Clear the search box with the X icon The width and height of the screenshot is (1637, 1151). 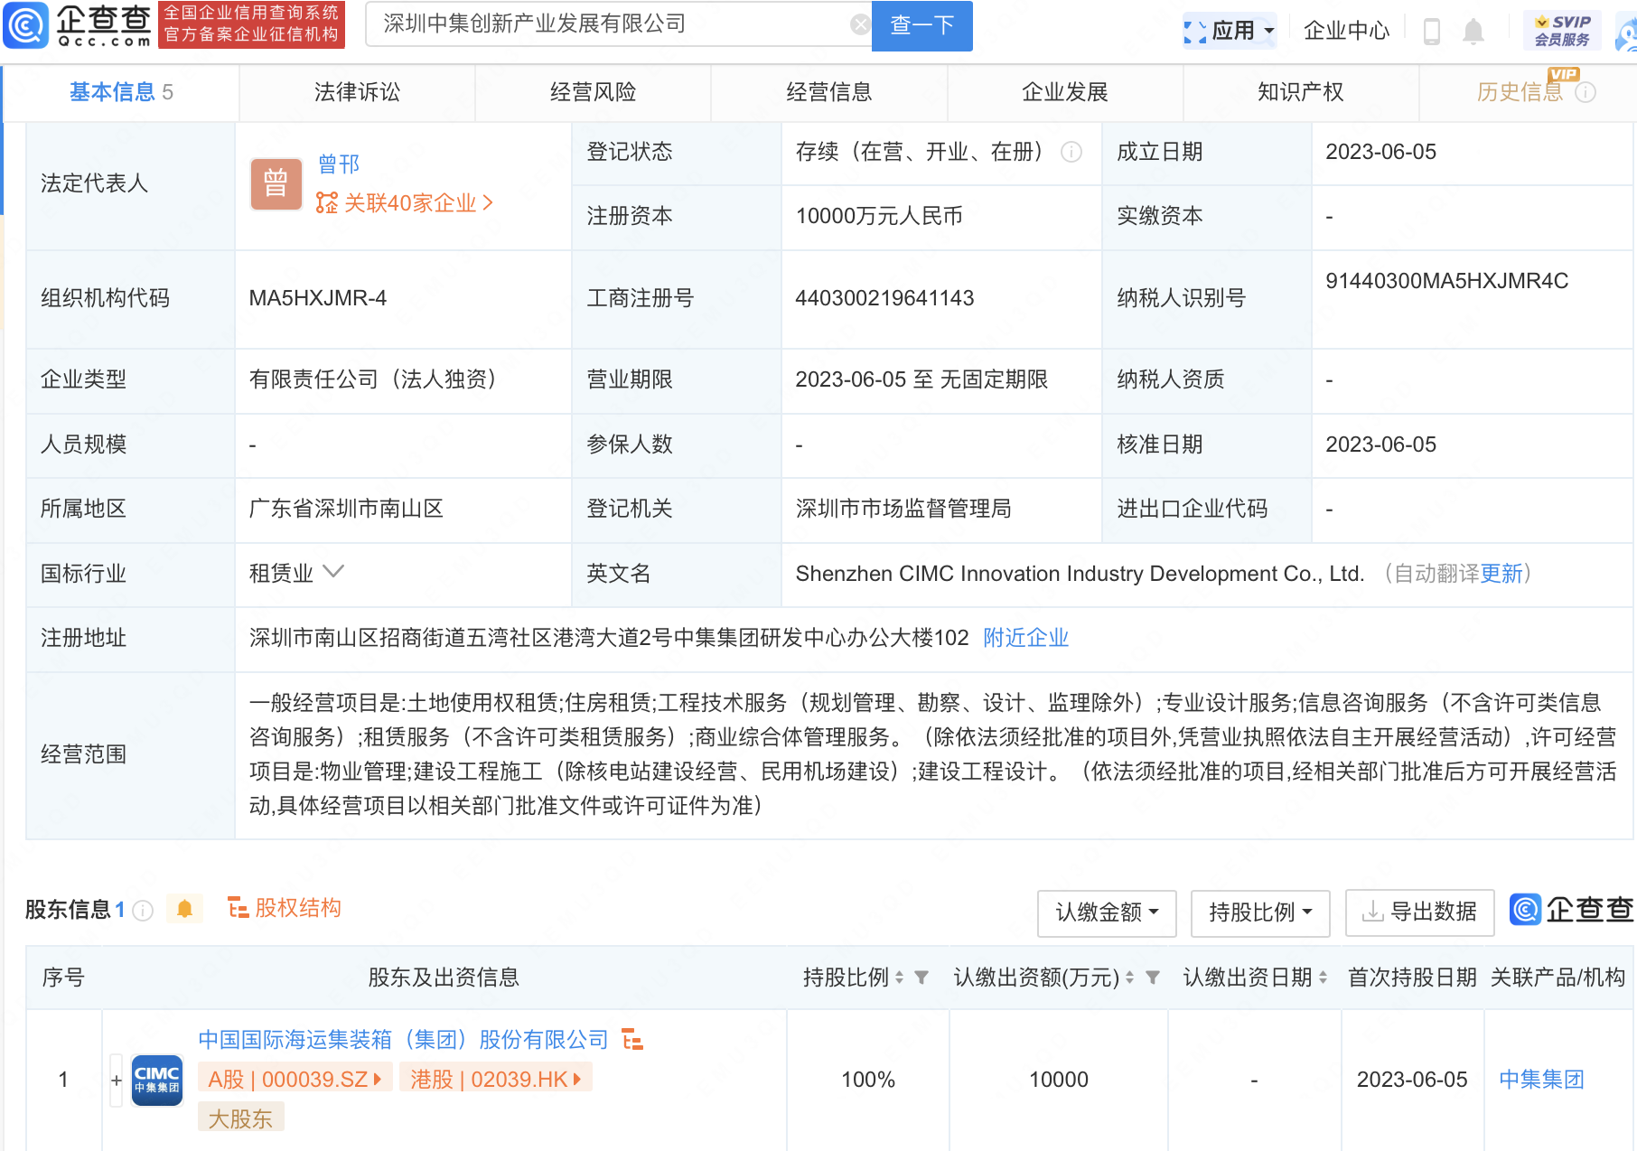[x=860, y=24]
